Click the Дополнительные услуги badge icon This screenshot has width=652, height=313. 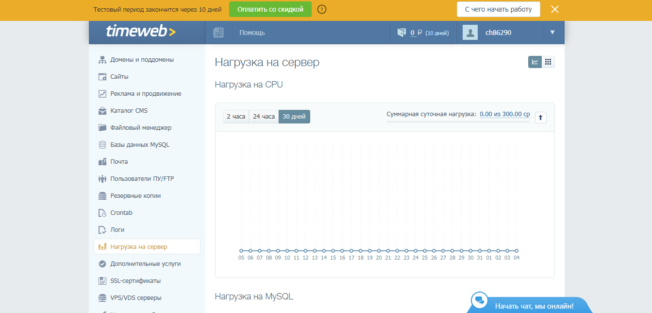pos(102,264)
